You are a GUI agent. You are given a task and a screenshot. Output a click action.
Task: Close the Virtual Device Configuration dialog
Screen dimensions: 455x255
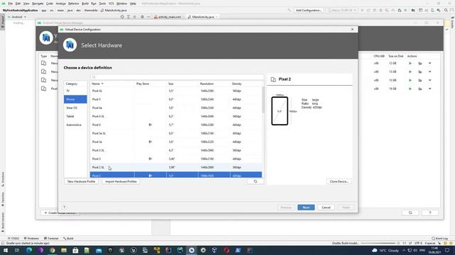[353, 30]
